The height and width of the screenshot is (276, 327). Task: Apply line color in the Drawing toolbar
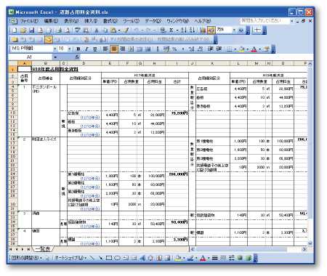click(190, 258)
